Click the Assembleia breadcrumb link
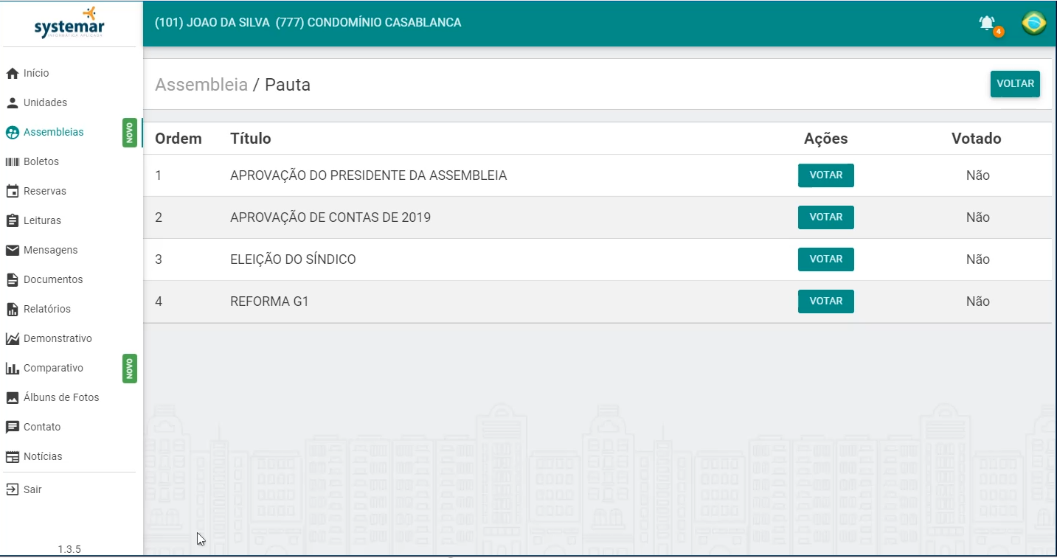The image size is (1057, 558). point(201,85)
